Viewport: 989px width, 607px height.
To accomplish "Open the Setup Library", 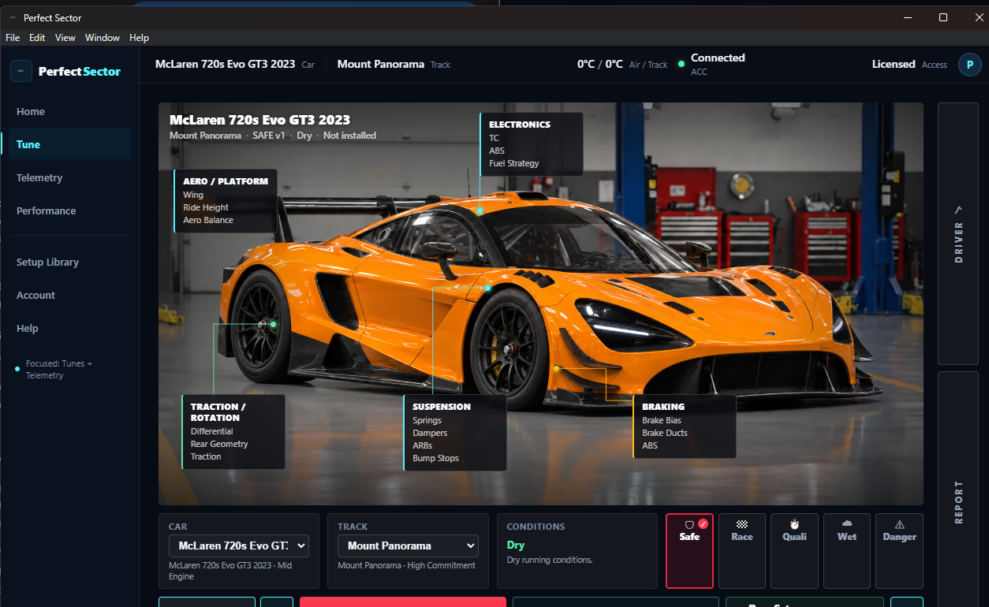I will coord(69,262).
